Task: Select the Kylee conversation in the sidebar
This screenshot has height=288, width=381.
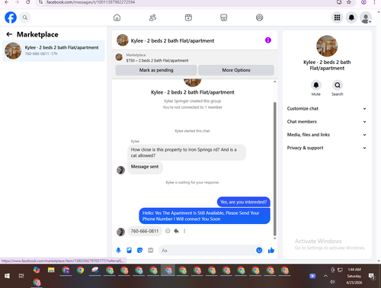Action: pyautogui.click(x=53, y=51)
